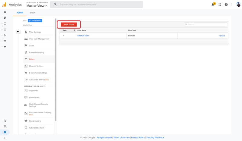
Task: Switch to the USER tab
Action: (32, 13)
